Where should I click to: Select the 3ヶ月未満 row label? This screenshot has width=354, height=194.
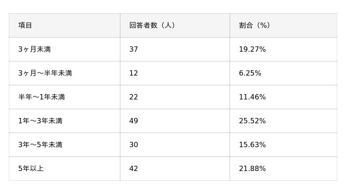(35, 49)
